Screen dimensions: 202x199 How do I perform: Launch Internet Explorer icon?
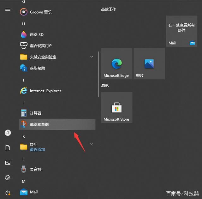point(24,91)
